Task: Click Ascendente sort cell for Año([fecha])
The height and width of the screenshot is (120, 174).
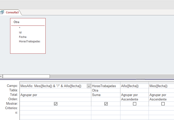Action: click(x=134, y=99)
